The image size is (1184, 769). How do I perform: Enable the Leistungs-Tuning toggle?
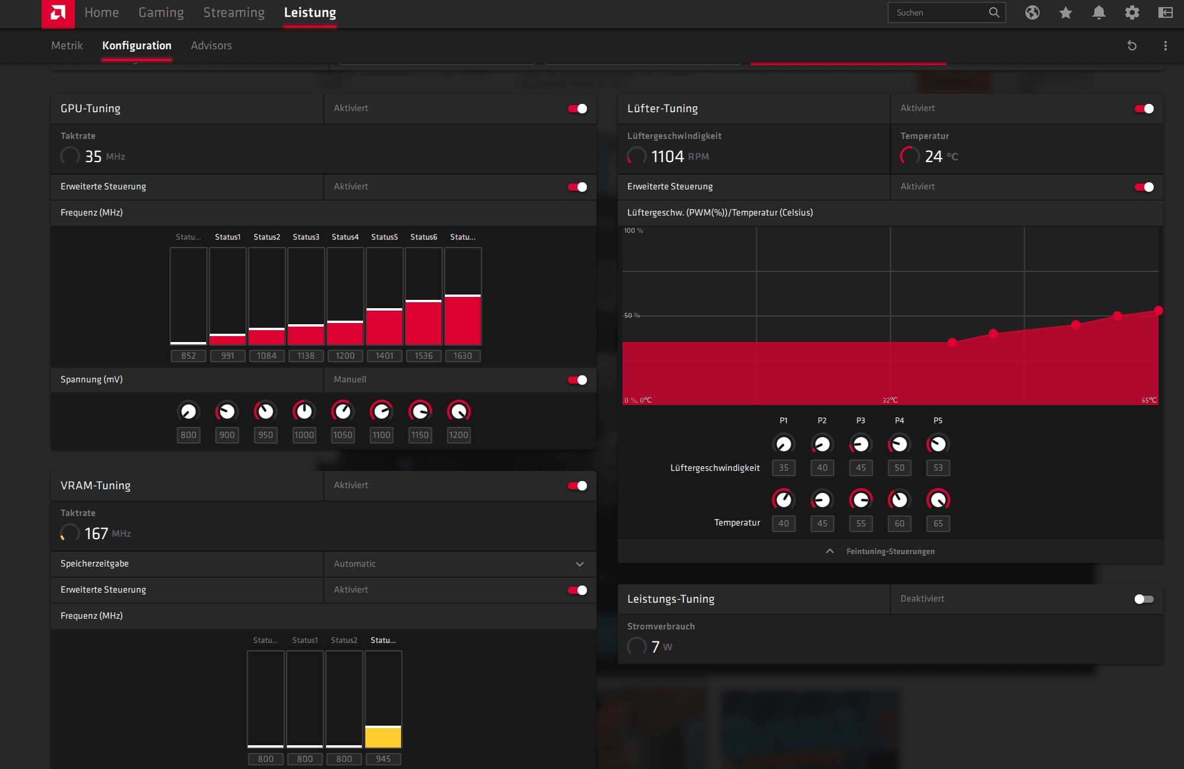pos(1144,599)
